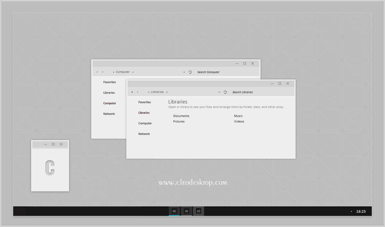Maximize the Libraries window
Viewport: 385px width, 227px height.
coord(280,83)
